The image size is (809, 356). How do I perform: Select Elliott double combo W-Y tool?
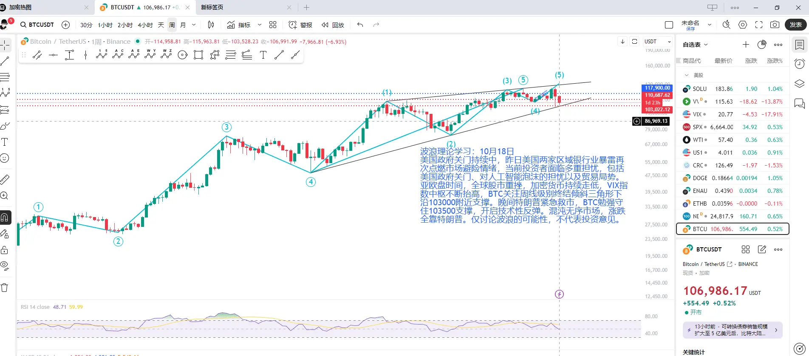click(150, 54)
